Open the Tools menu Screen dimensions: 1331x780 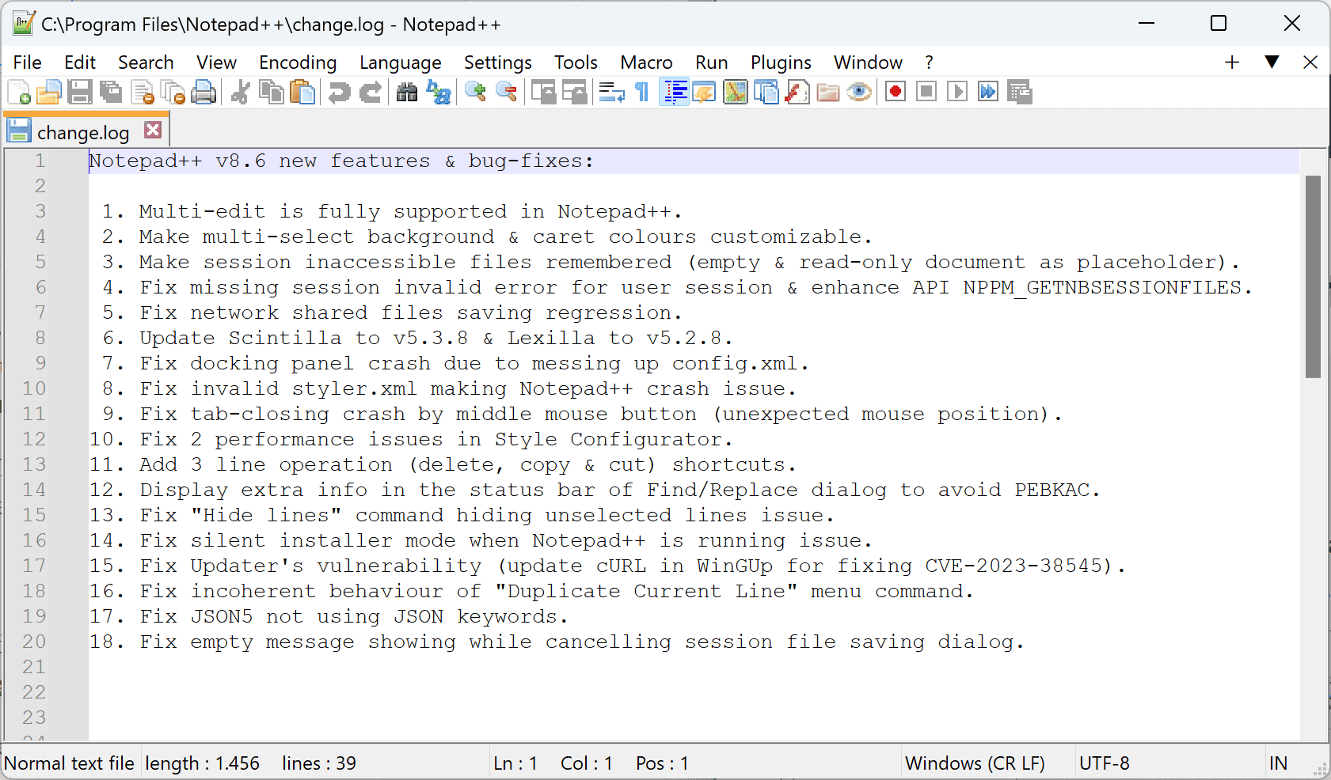point(576,62)
